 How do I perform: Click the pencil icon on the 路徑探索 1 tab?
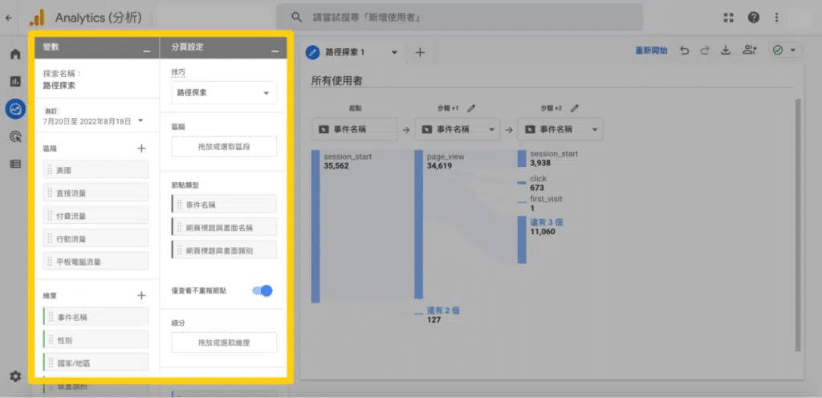pyautogui.click(x=314, y=52)
